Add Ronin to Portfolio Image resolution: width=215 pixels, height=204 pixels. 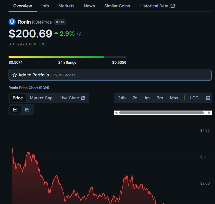tap(110, 75)
